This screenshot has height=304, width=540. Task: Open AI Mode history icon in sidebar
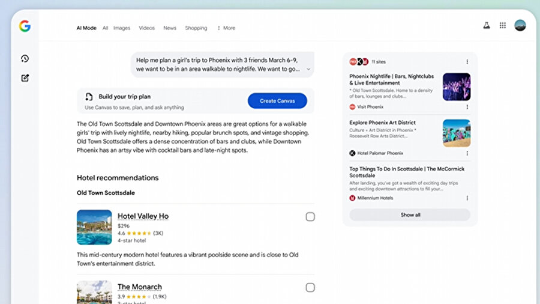(x=25, y=58)
